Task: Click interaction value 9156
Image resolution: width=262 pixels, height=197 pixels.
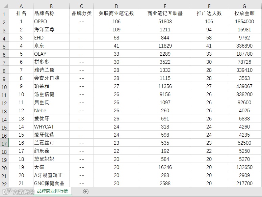Action: tap(165, 94)
